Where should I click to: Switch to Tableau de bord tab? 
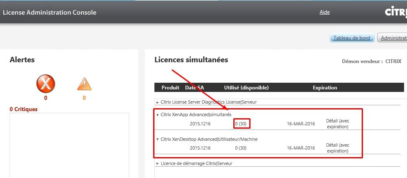(352, 38)
